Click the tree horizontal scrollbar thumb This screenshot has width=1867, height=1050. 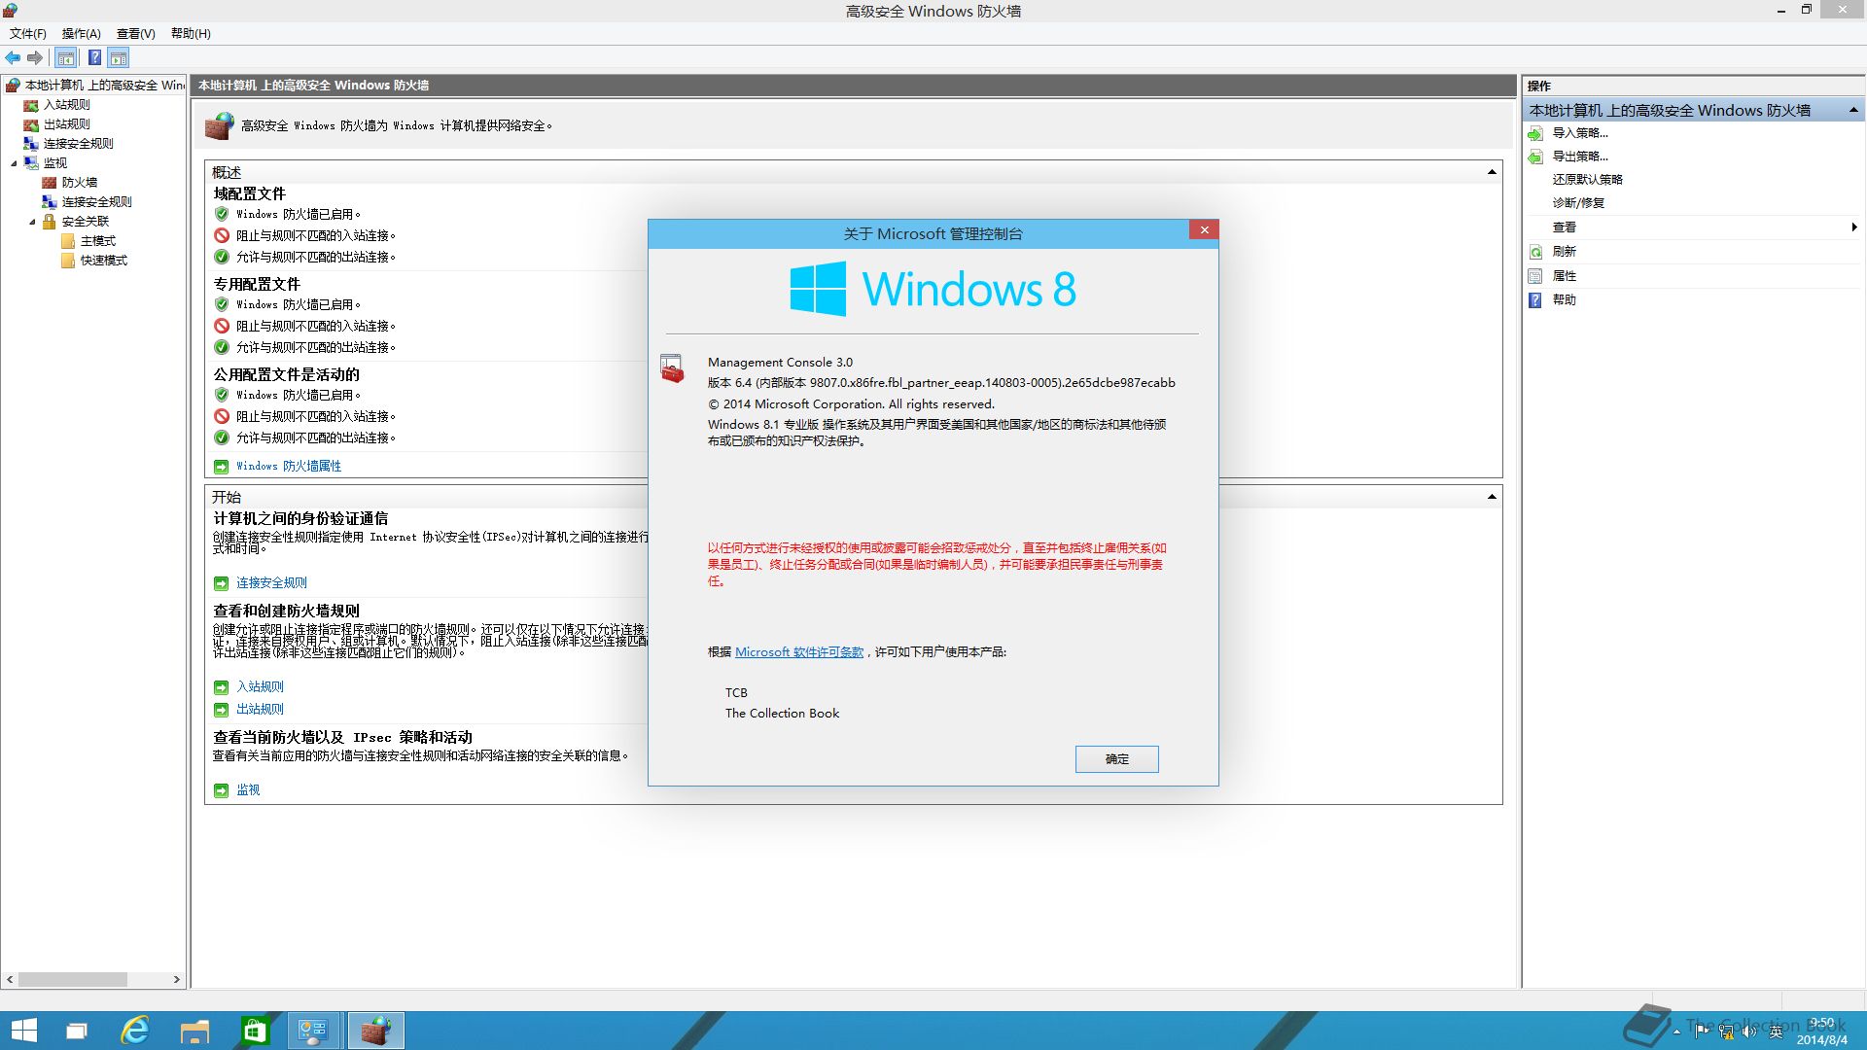(x=73, y=979)
